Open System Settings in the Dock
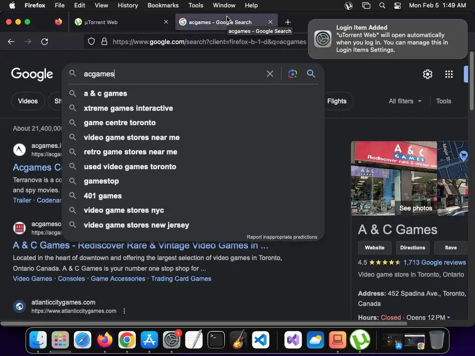This screenshot has height=356, width=475. pos(172,340)
